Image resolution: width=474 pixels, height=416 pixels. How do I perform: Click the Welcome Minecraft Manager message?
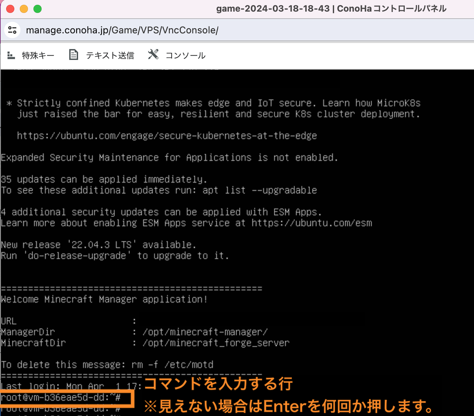pyautogui.click(x=104, y=299)
